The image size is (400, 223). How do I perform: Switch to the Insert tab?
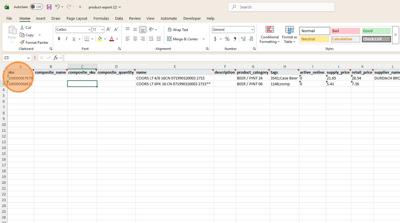[41, 18]
